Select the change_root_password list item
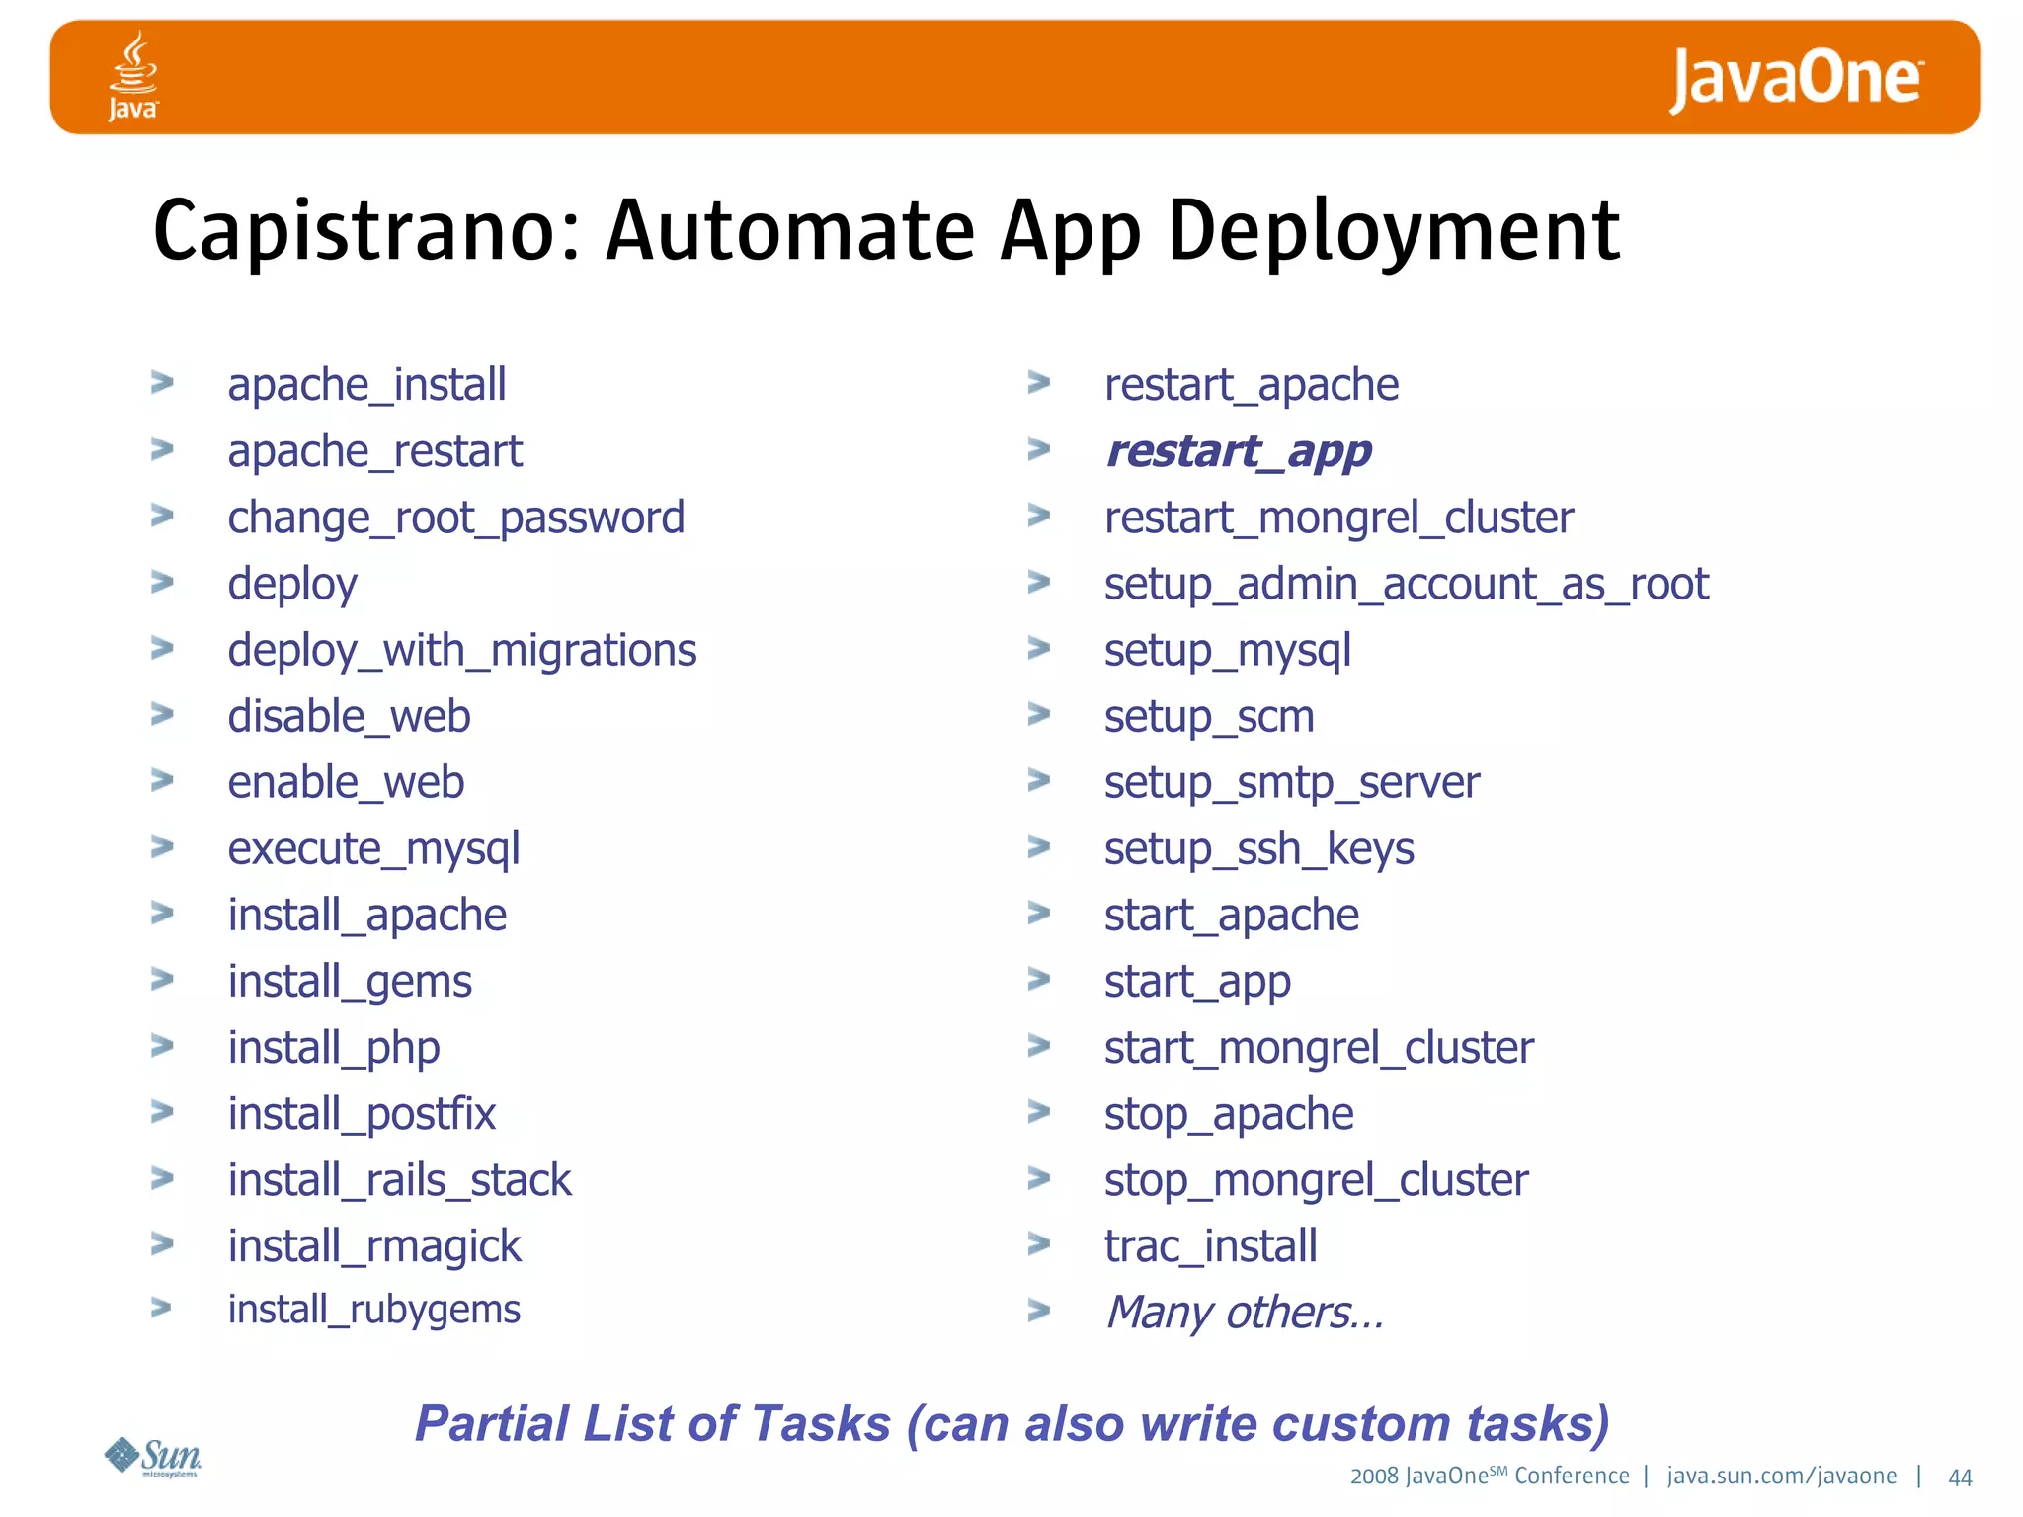Image resolution: width=2023 pixels, height=1517 pixels. 455,518
